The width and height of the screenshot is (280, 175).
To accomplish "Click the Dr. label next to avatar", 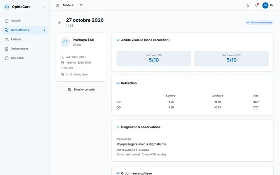I will (x=272, y=5).
